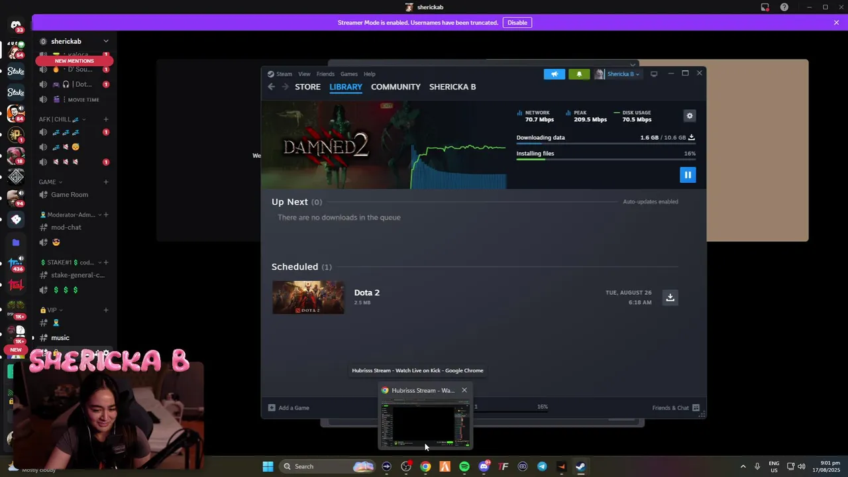Show hidden system tray icons
The height and width of the screenshot is (477, 848).
coord(743,466)
